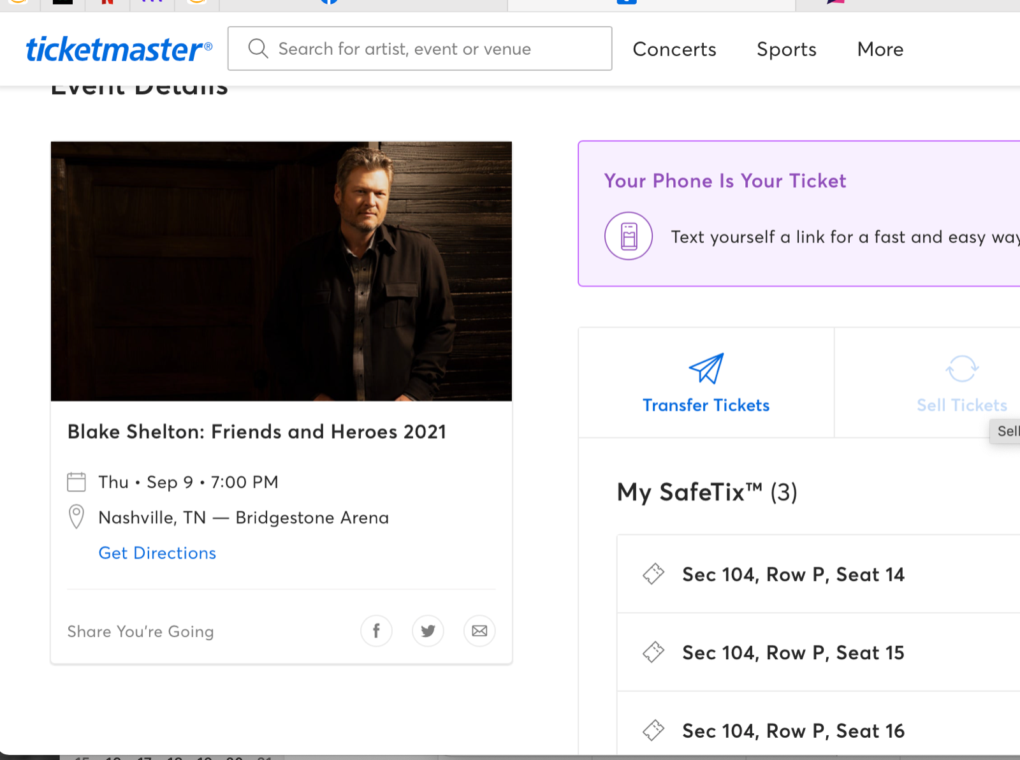Select the Sell Tickets label
1020x760 pixels.
click(x=962, y=406)
